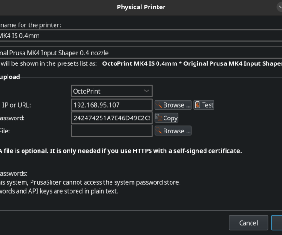Click text 'PrusaSlicer cannot access the system password store.'
Image resolution: width=282 pixels, height=235 pixels.
(x=105, y=182)
